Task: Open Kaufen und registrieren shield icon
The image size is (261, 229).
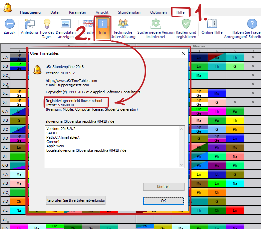Action: 186,24
